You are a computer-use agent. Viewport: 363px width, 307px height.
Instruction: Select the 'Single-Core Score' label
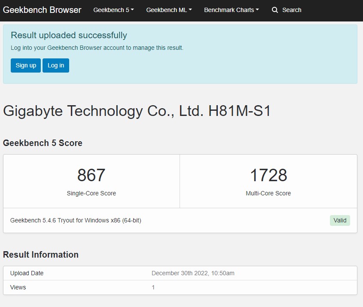click(x=92, y=193)
